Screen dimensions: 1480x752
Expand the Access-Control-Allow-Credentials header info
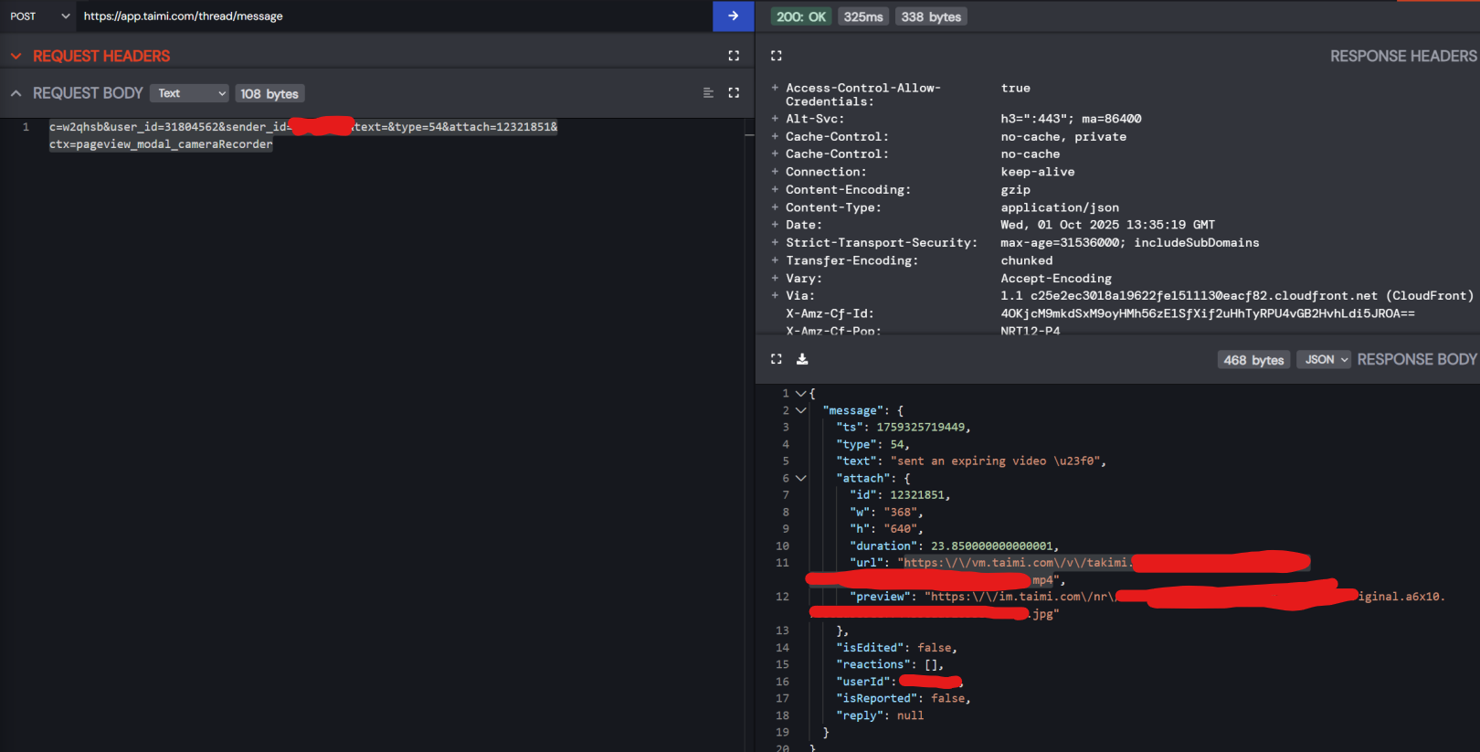pyautogui.click(x=775, y=88)
